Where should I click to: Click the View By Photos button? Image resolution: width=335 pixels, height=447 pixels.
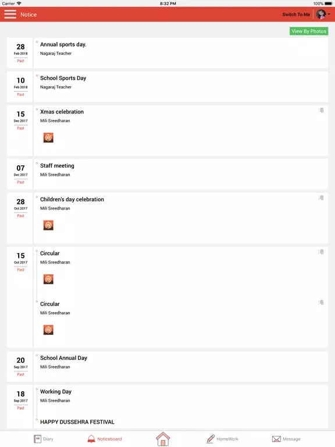point(309,31)
